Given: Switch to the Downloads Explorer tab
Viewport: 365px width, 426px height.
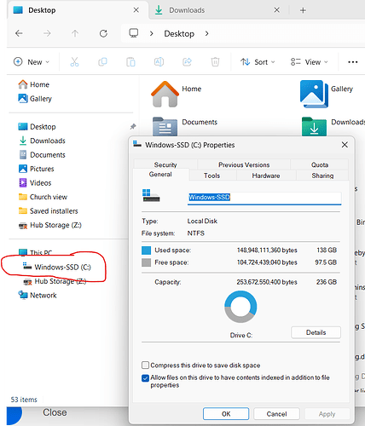Looking at the screenshot, I should click(187, 10).
